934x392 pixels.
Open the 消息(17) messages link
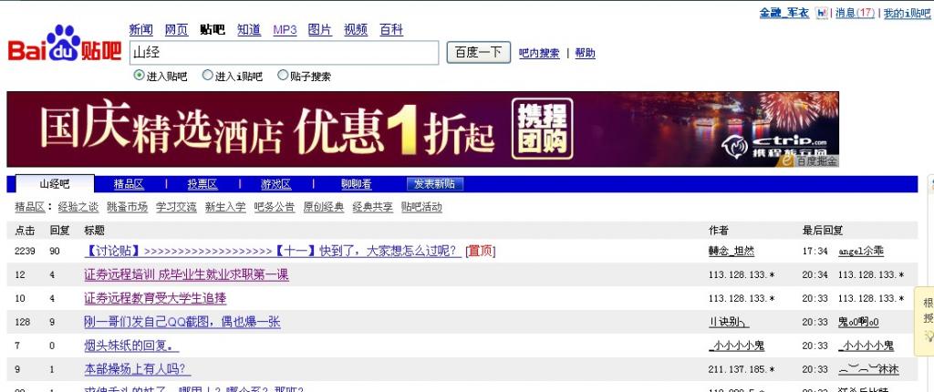[855, 13]
